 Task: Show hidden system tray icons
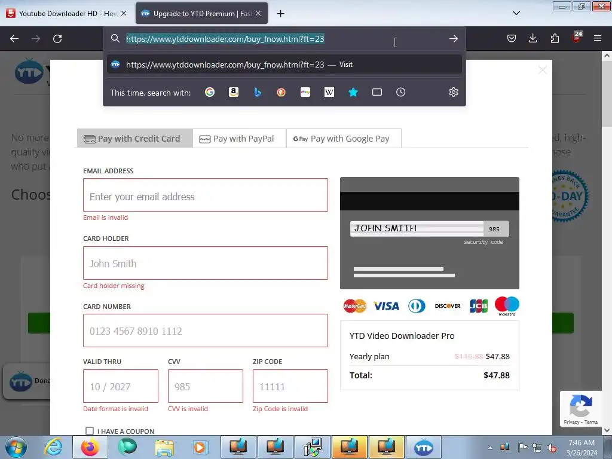[x=490, y=448]
